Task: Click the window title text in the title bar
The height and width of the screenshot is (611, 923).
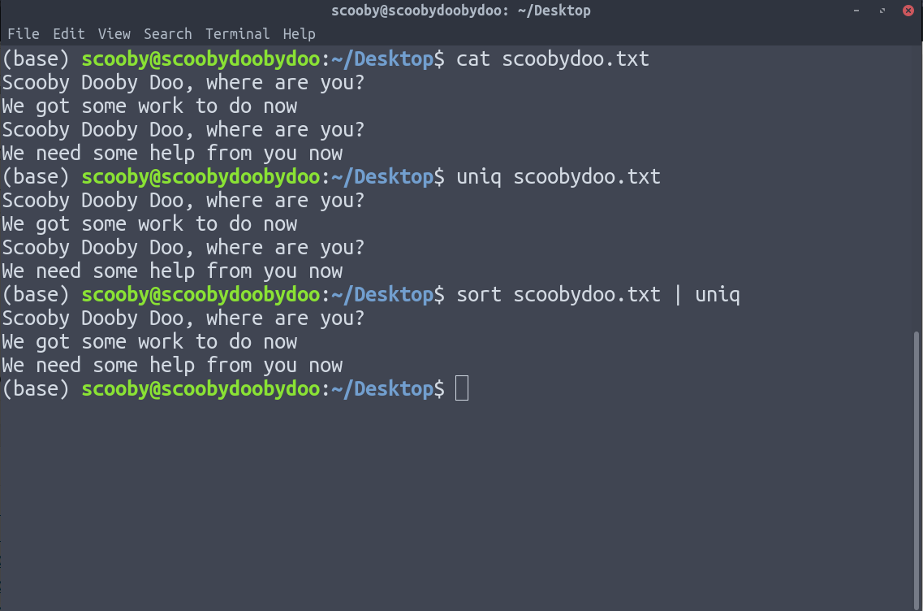Action: [461, 11]
